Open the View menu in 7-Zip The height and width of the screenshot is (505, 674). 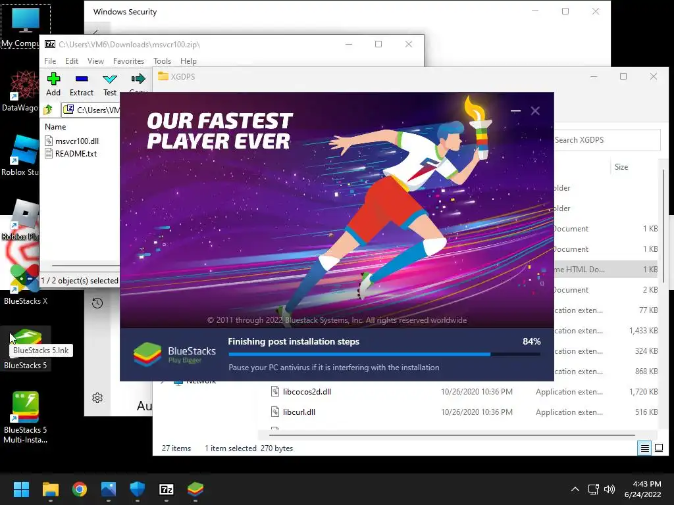[x=95, y=61]
